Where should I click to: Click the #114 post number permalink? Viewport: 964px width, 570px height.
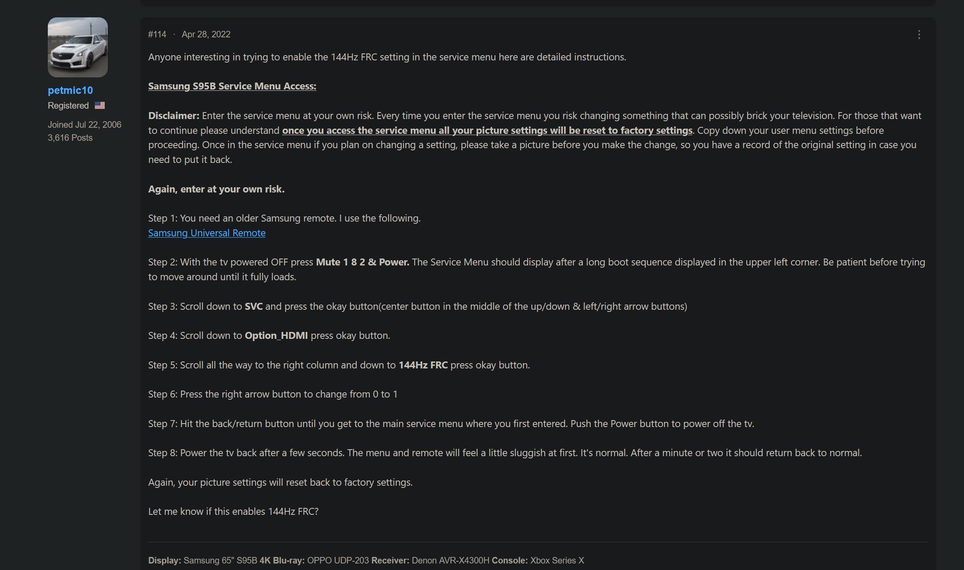[157, 34]
